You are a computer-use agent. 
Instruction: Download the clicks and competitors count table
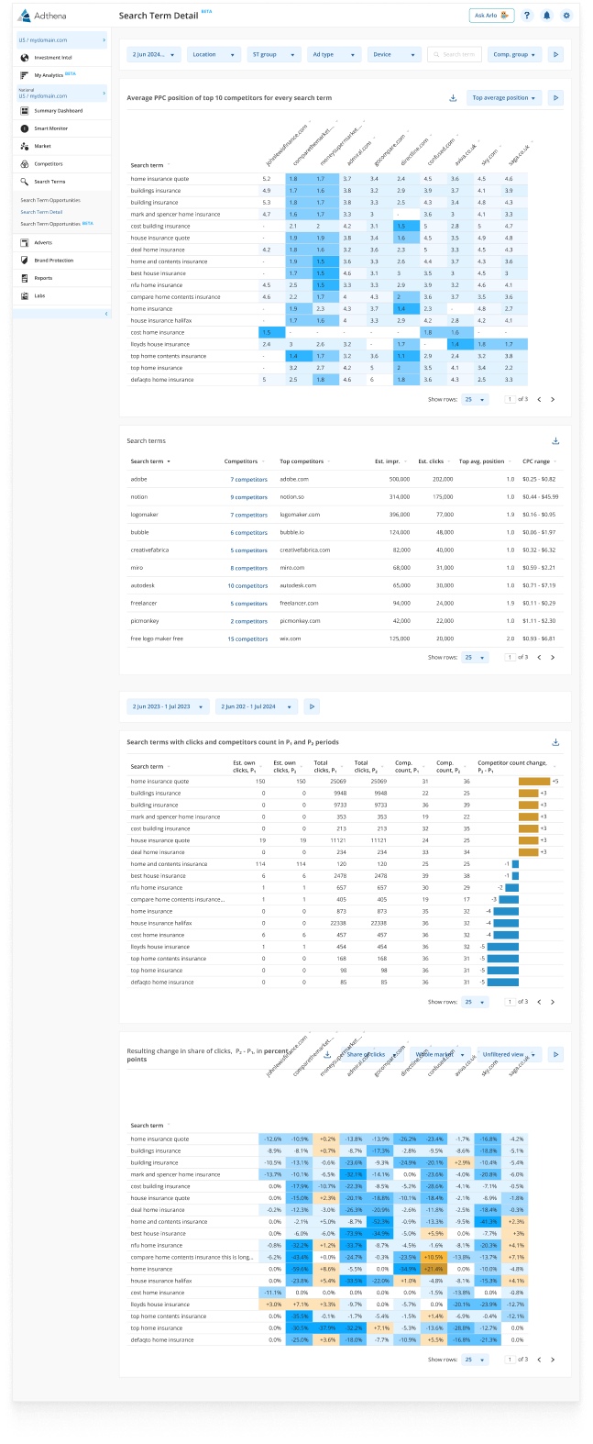[x=555, y=742]
